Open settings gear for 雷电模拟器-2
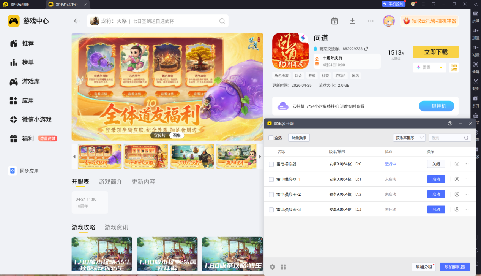The height and width of the screenshot is (276, 481). pyautogui.click(x=457, y=194)
